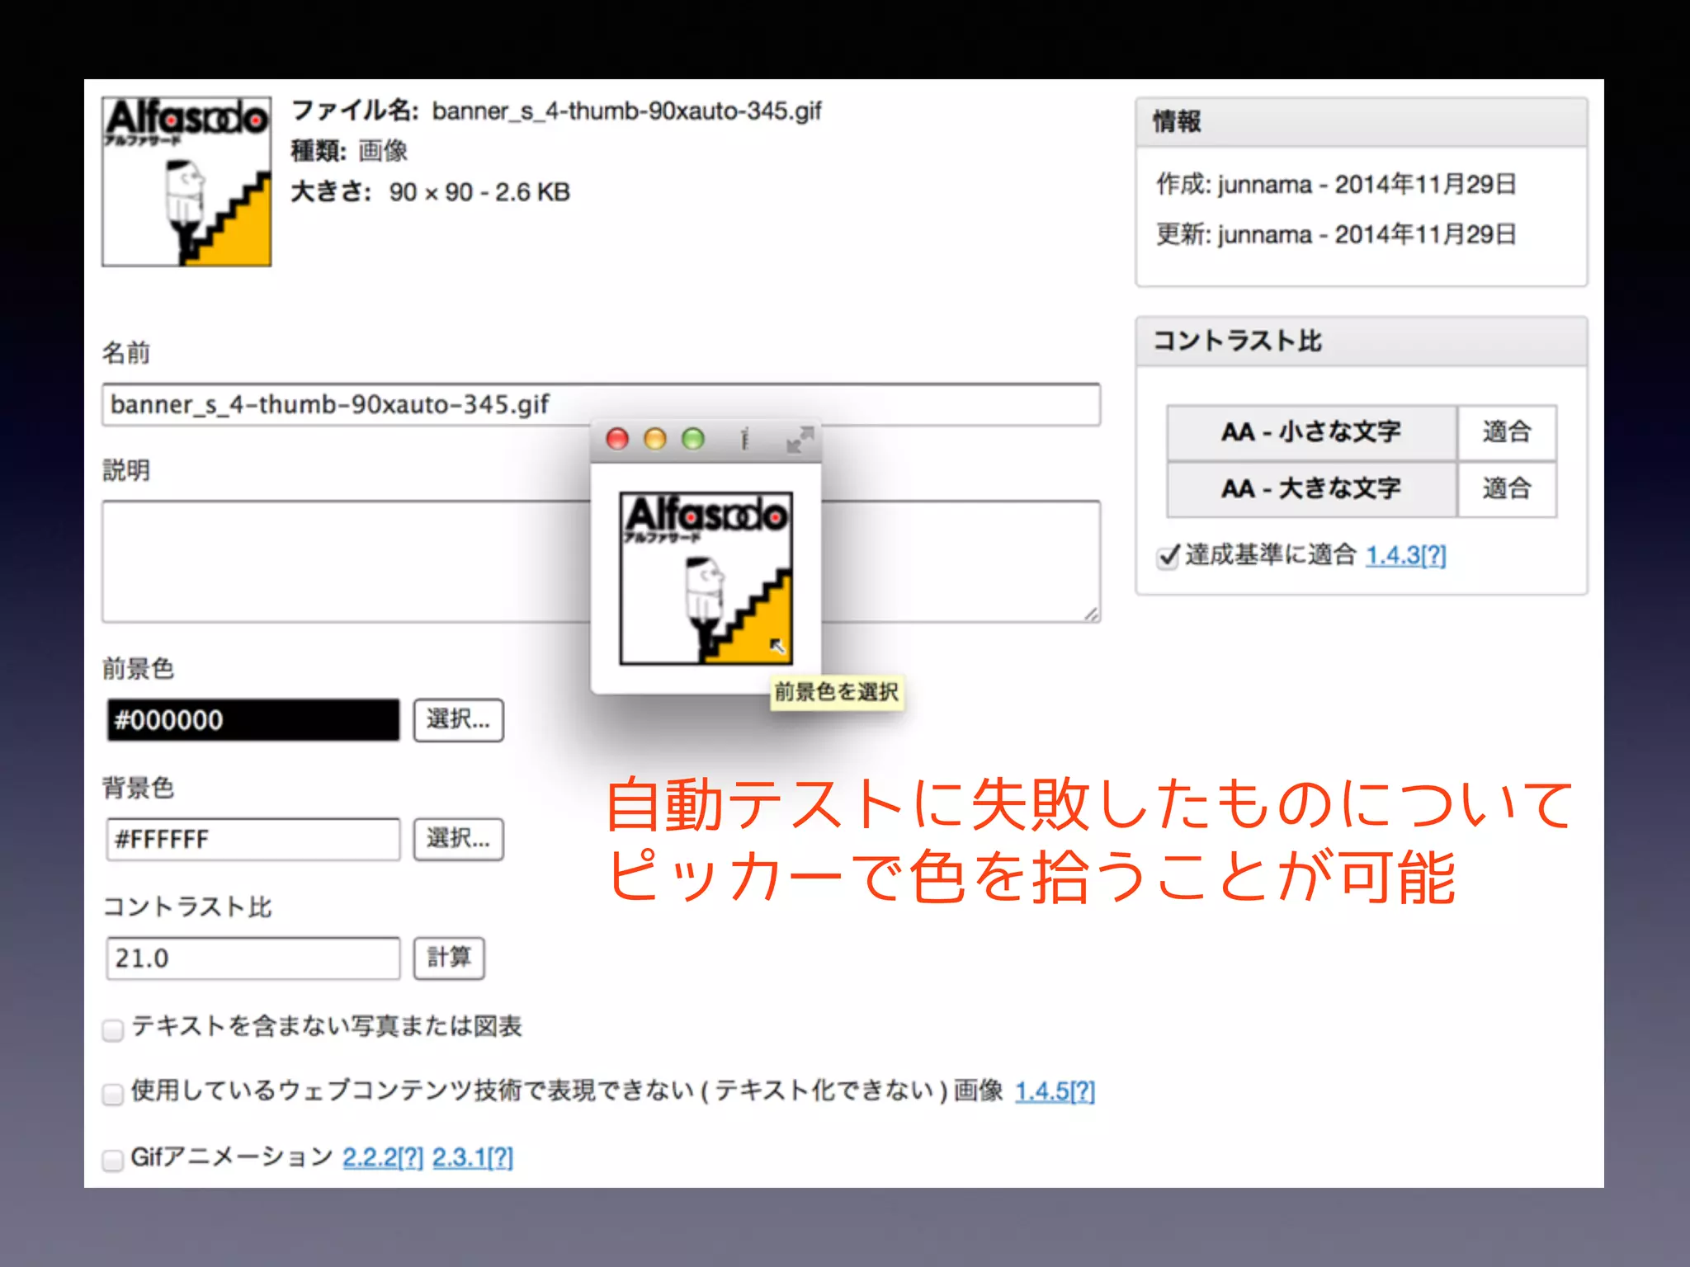Click the 名前 input field with the gif filename
Image resolution: width=1690 pixels, height=1267 pixels.
tap(601, 405)
